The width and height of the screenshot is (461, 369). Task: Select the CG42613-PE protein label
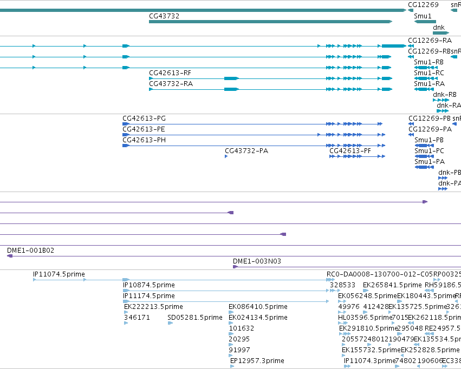tap(144, 129)
